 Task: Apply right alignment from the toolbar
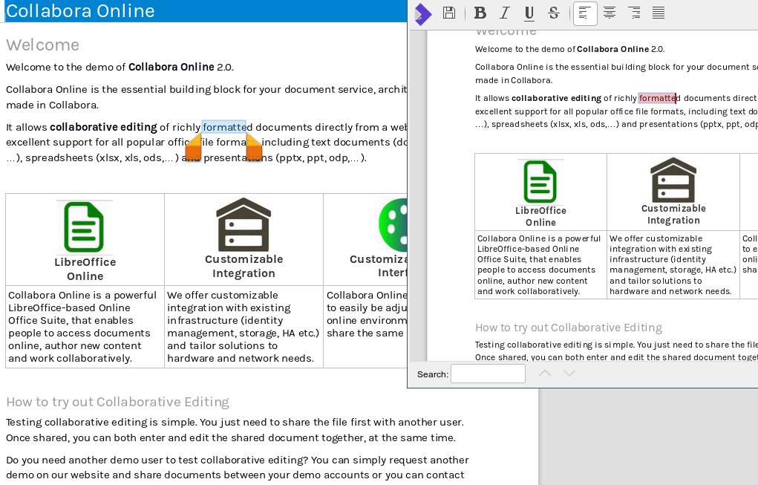click(x=634, y=13)
